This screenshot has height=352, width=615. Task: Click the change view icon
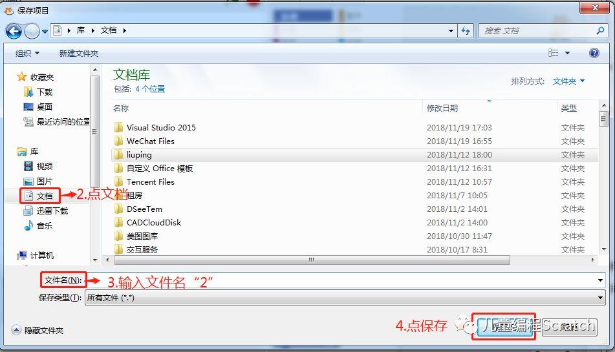[554, 52]
